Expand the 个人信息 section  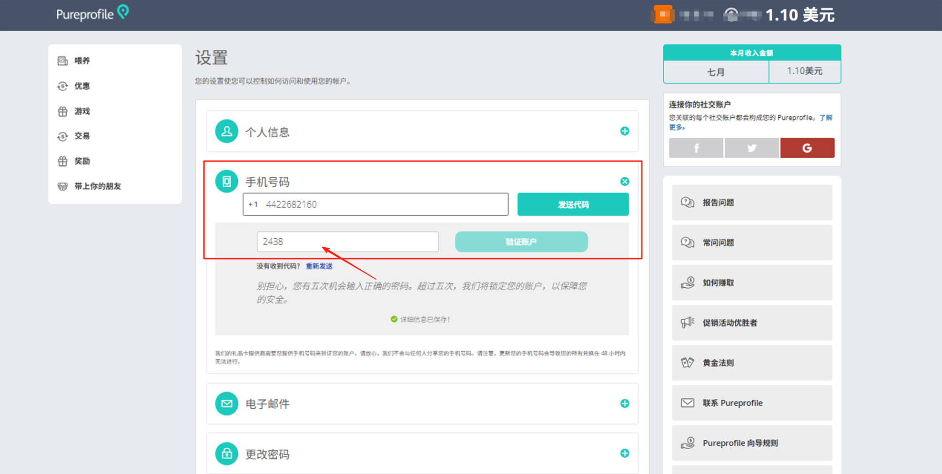pyautogui.click(x=625, y=131)
